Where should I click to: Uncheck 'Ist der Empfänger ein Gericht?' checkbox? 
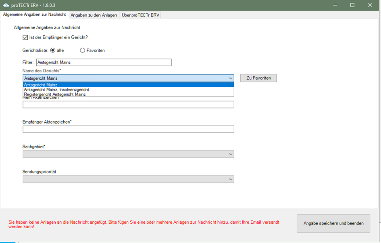tap(25, 37)
